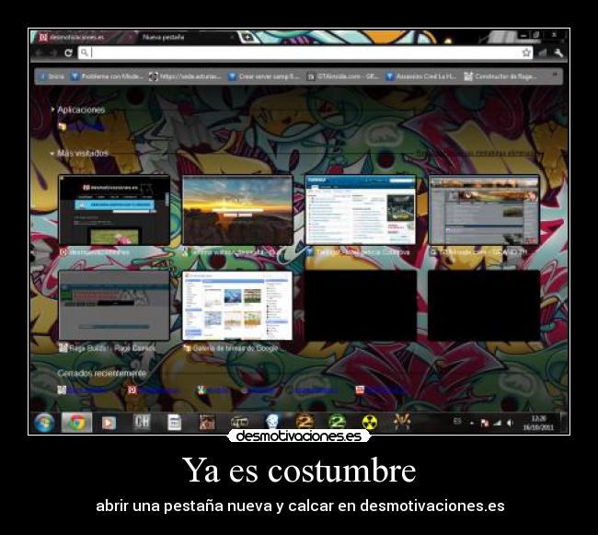
Task: Open the desmotivaciones.es most-visited thumbnail
Action: [114, 210]
